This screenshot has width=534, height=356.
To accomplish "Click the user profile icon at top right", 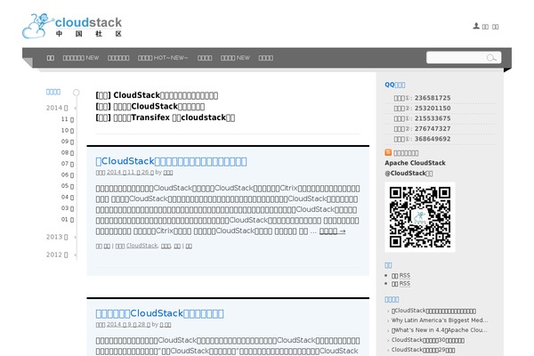I will 476,26.
